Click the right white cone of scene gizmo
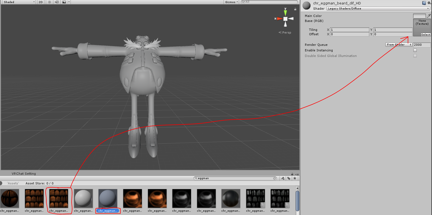This screenshot has height=215, width=432. click(291, 19)
